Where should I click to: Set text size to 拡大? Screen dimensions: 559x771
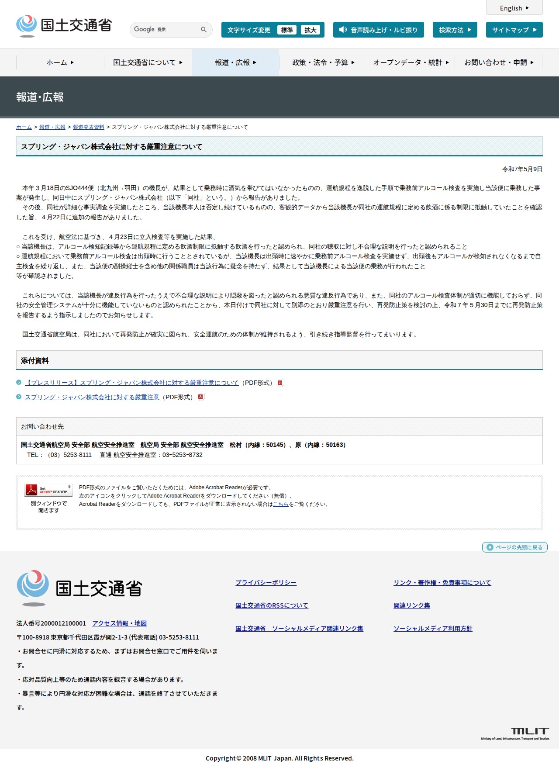(311, 30)
